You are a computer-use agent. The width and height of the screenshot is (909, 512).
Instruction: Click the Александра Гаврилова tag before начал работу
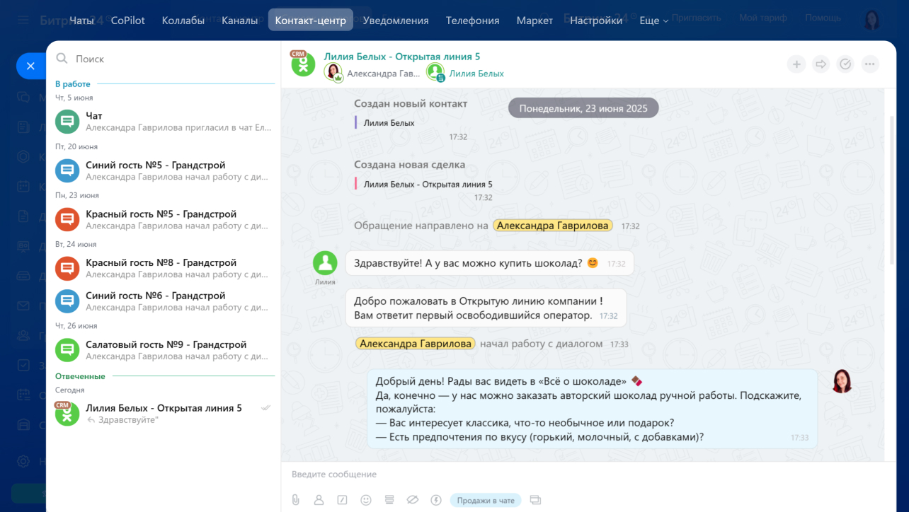coord(416,344)
